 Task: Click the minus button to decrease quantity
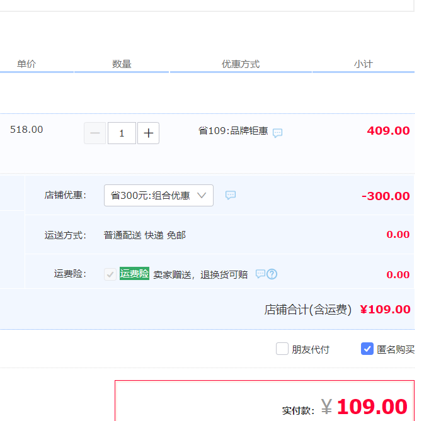click(x=95, y=133)
